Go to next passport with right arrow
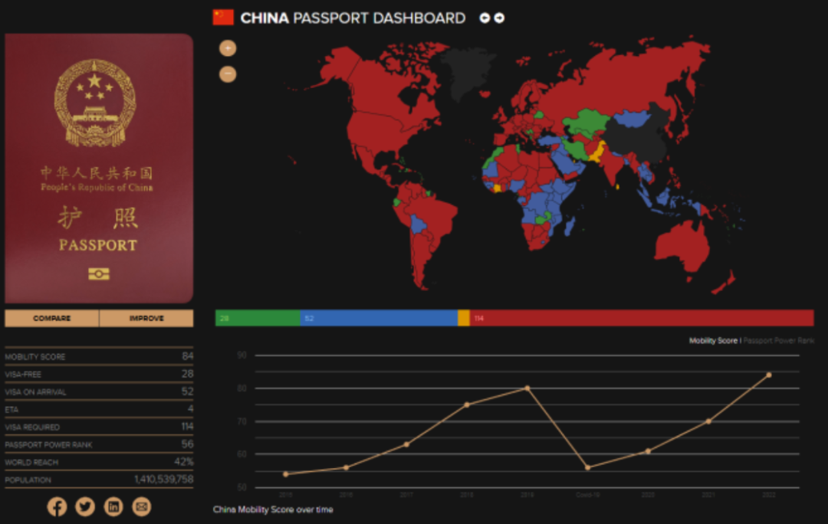Image resolution: width=828 pixels, height=524 pixels. point(499,18)
